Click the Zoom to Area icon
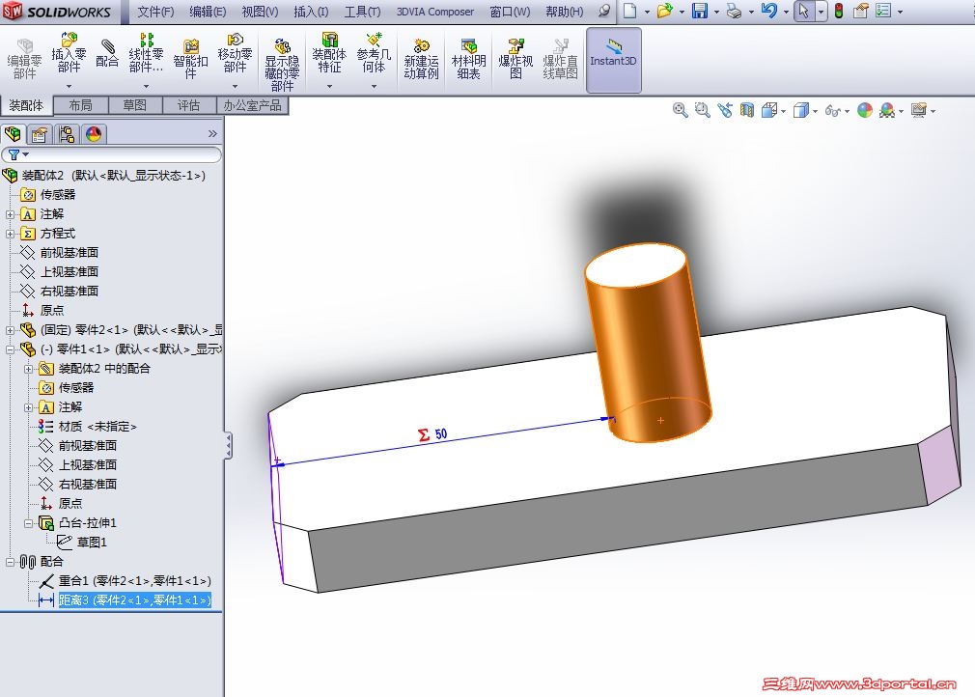 [x=702, y=110]
